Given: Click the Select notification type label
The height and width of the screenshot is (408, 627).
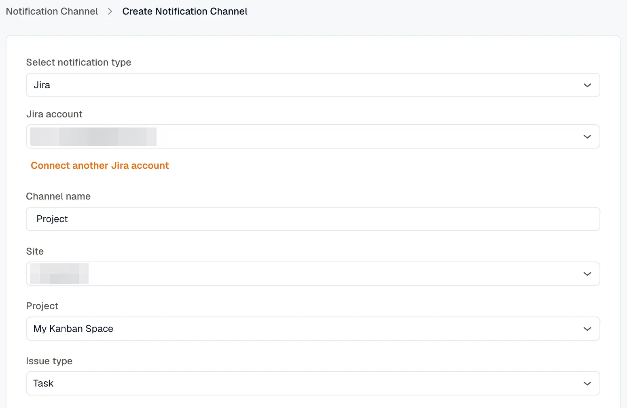Looking at the screenshot, I should click(x=78, y=62).
